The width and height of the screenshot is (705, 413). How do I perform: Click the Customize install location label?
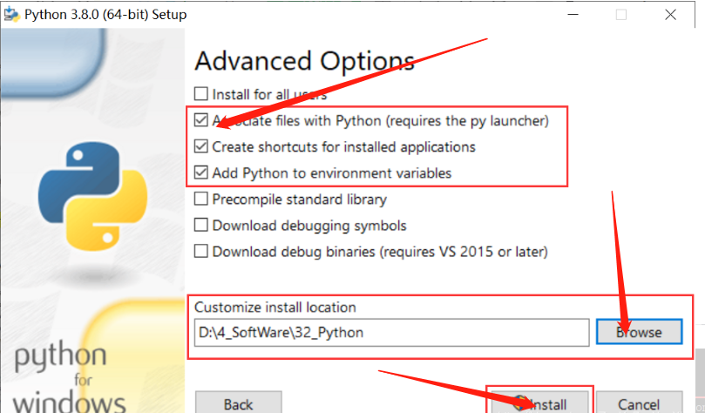tap(275, 308)
